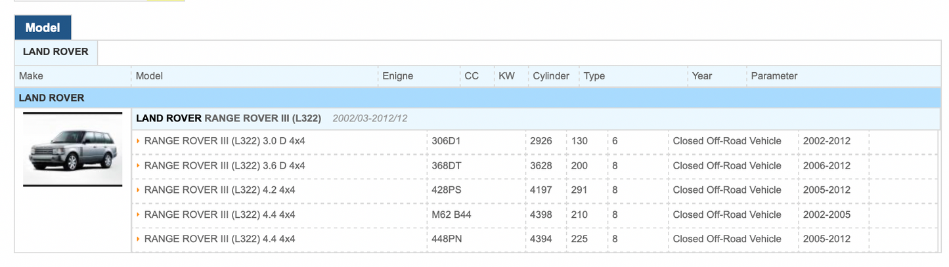The image size is (949, 267).
Task: Open RANGE ROVER III (L322) 4.4 4x4 M62 B44 row
Action: [x=219, y=215]
